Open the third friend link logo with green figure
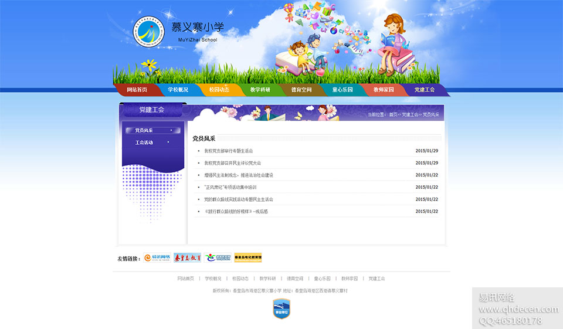The width and height of the screenshot is (563, 329). [218, 257]
